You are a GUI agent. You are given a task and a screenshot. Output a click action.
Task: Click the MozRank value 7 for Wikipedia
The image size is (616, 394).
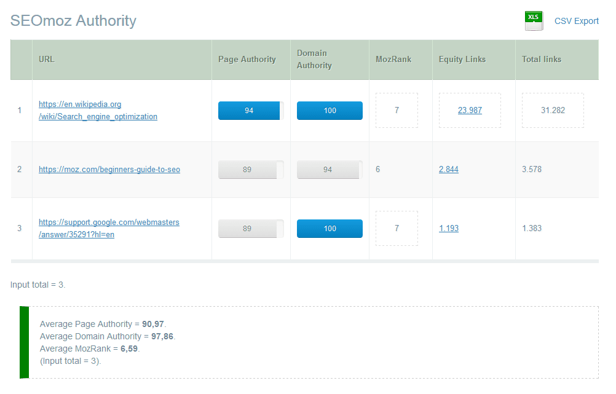click(397, 110)
